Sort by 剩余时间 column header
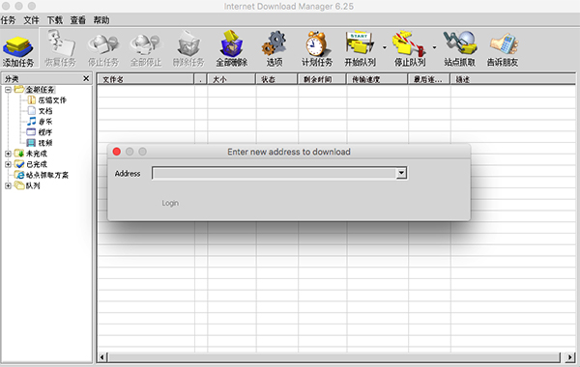The width and height of the screenshot is (580, 367). (x=322, y=79)
